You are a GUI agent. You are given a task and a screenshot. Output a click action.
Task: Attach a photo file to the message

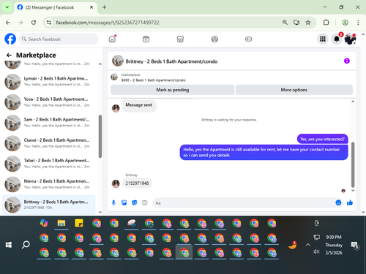click(124, 202)
